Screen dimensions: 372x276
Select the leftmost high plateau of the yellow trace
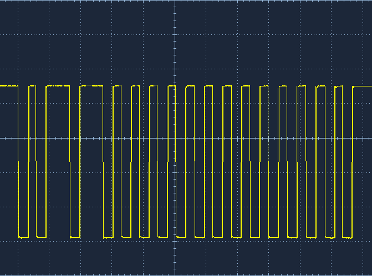(9, 86)
